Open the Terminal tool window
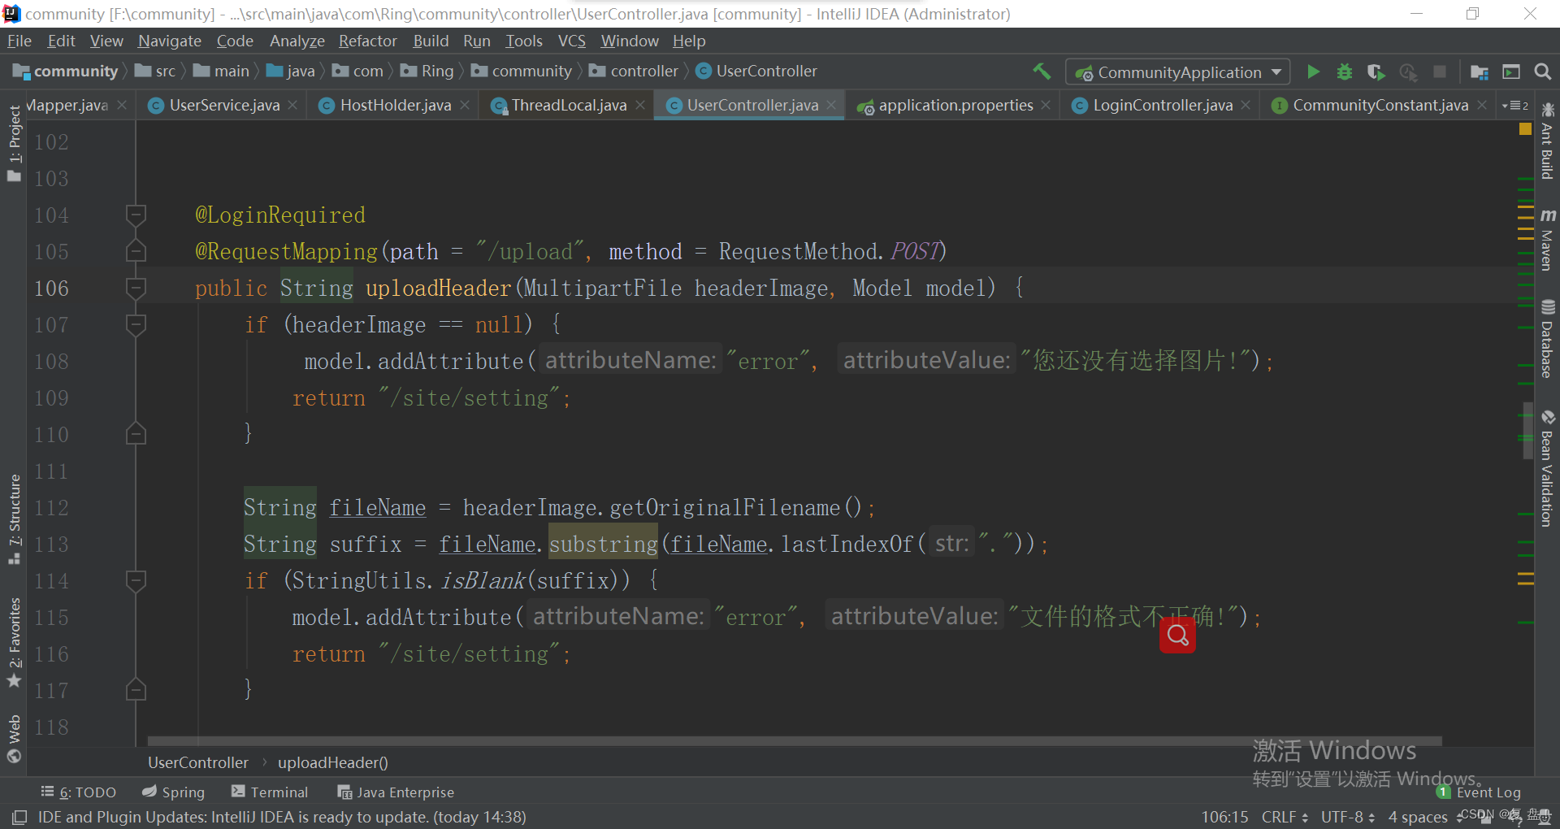1560x829 pixels. [270, 792]
